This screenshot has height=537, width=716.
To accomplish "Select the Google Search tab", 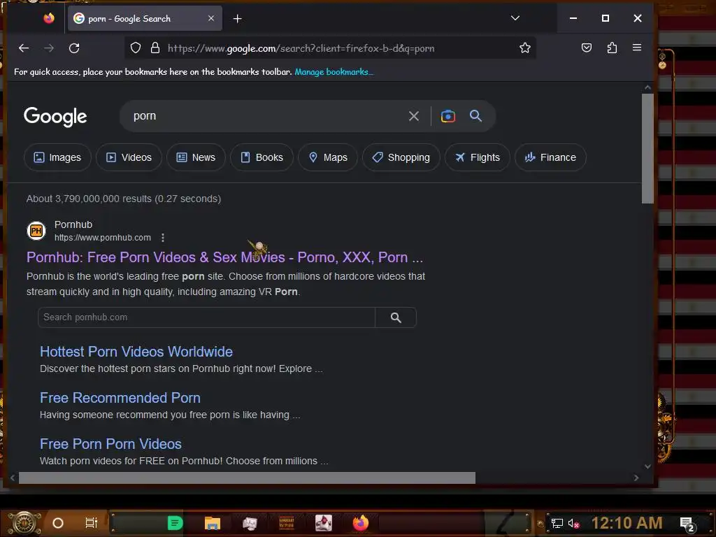I will click(x=145, y=19).
